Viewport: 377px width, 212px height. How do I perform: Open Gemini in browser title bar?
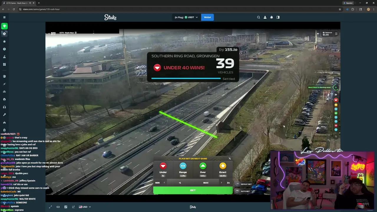click(348, 3)
